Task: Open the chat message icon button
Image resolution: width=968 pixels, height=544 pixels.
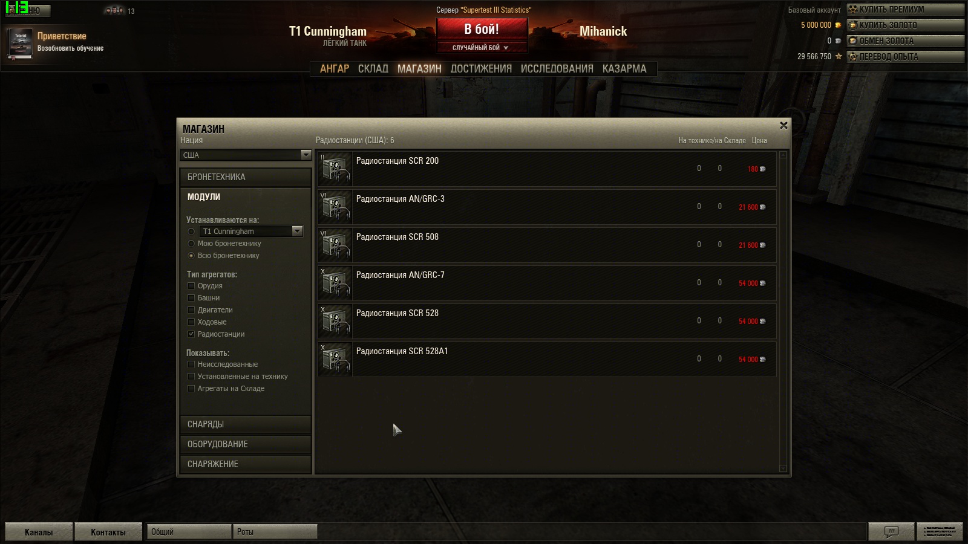Action: pos(891,532)
